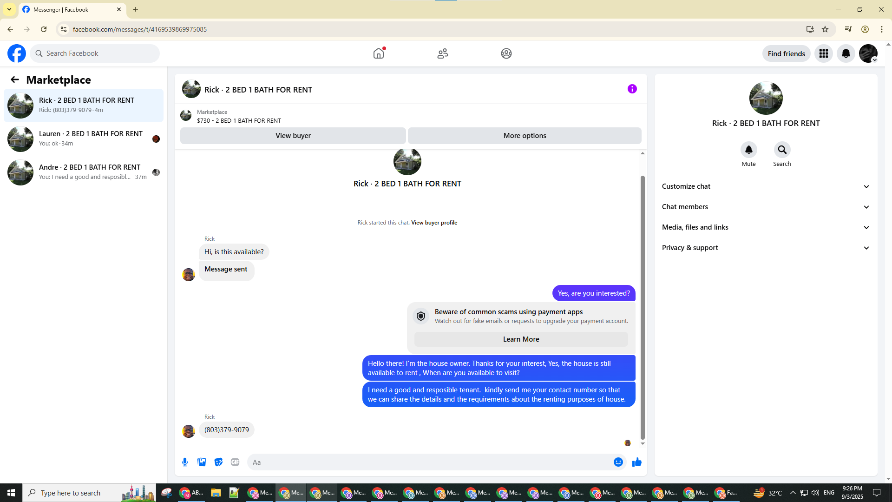Open Lauren's 2 BED 1 BATH conversation
The height and width of the screenshot is (502, 892).
coord(84,139)
